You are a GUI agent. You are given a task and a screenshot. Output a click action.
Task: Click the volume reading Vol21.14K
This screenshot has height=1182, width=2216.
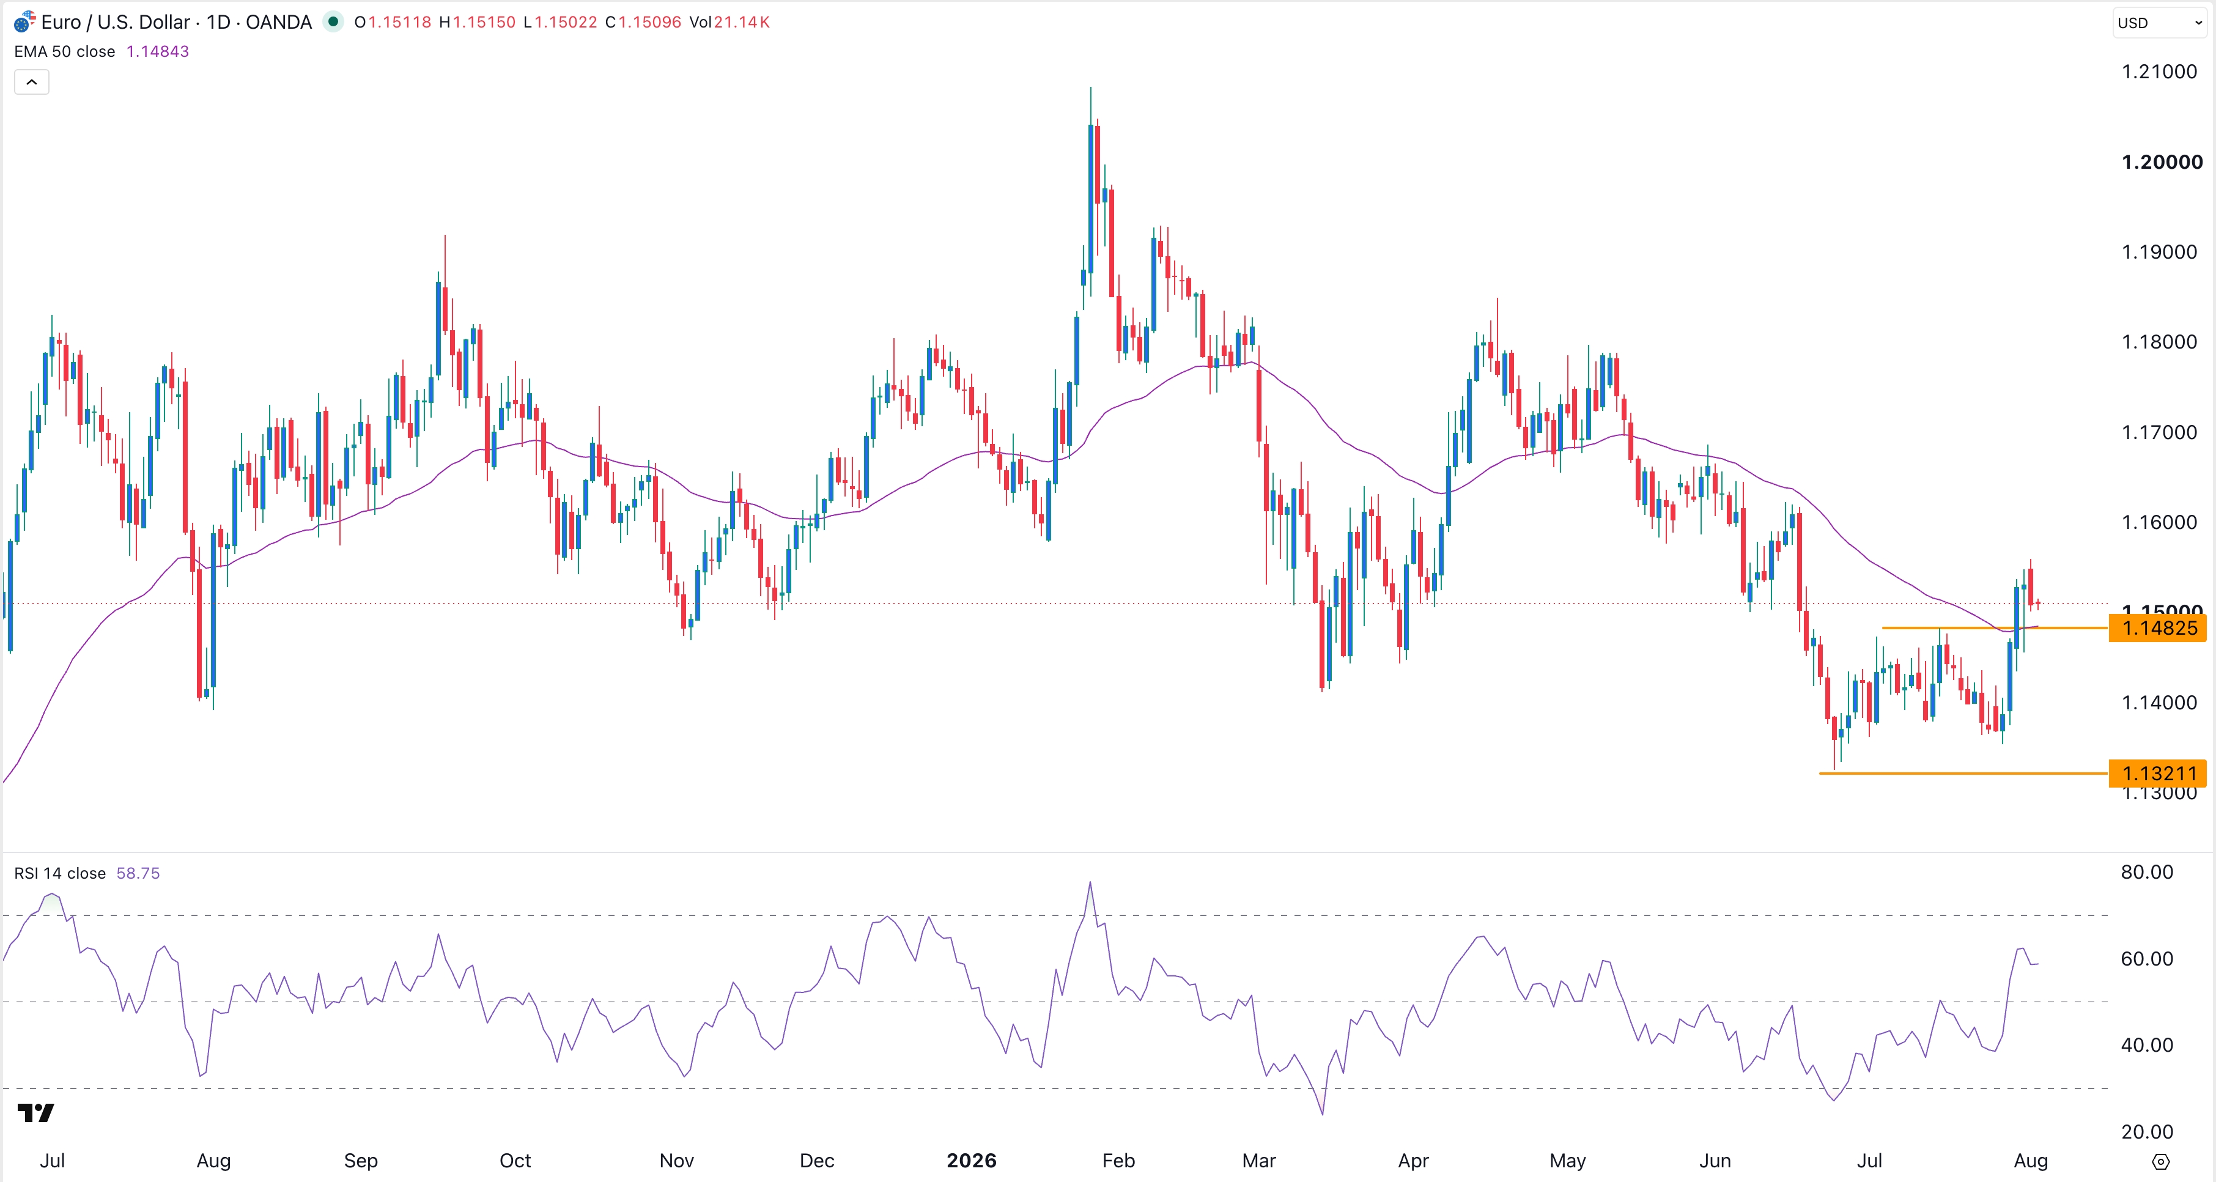coord(729,23)
